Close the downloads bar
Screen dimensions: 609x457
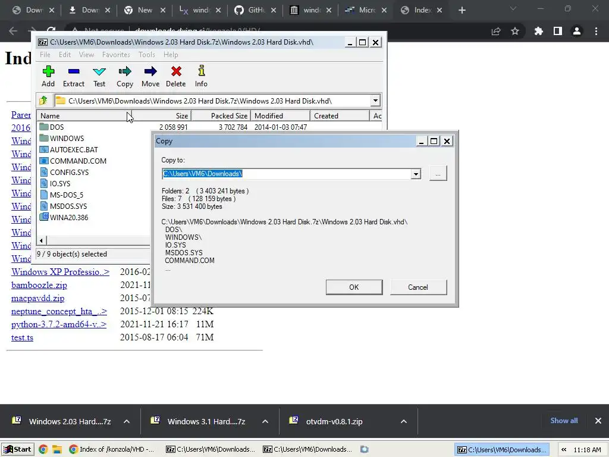598,421
